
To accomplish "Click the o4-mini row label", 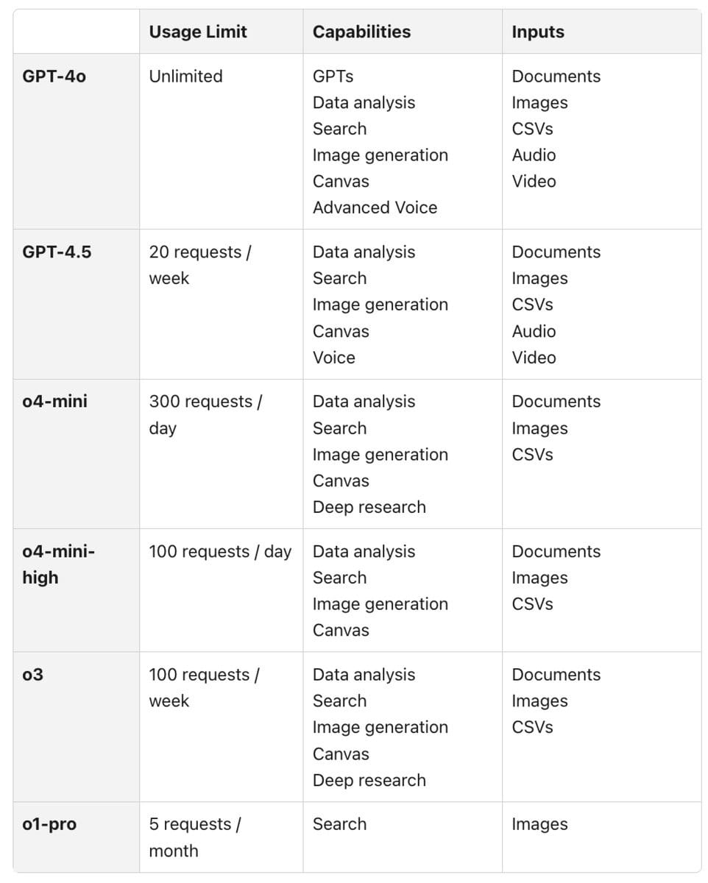I will point(55,402).
